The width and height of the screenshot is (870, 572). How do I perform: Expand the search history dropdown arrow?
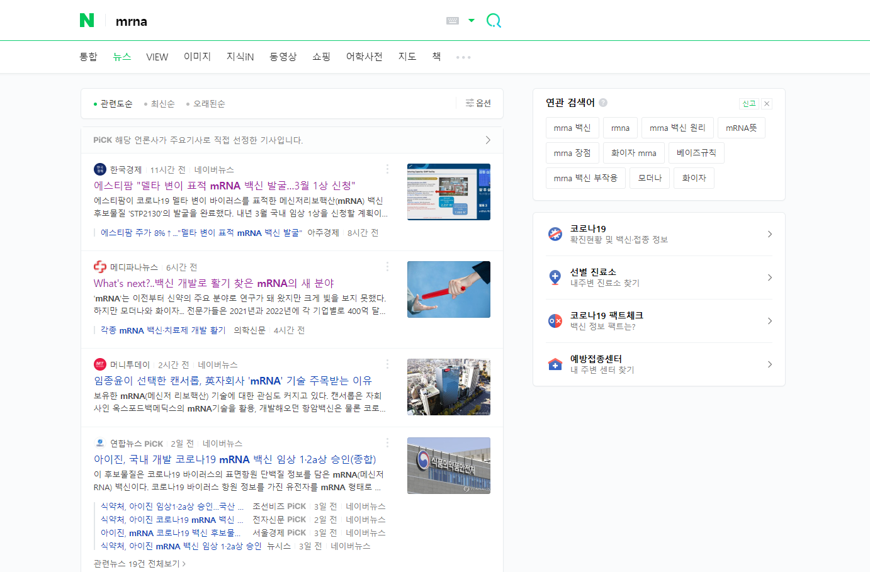472,20
